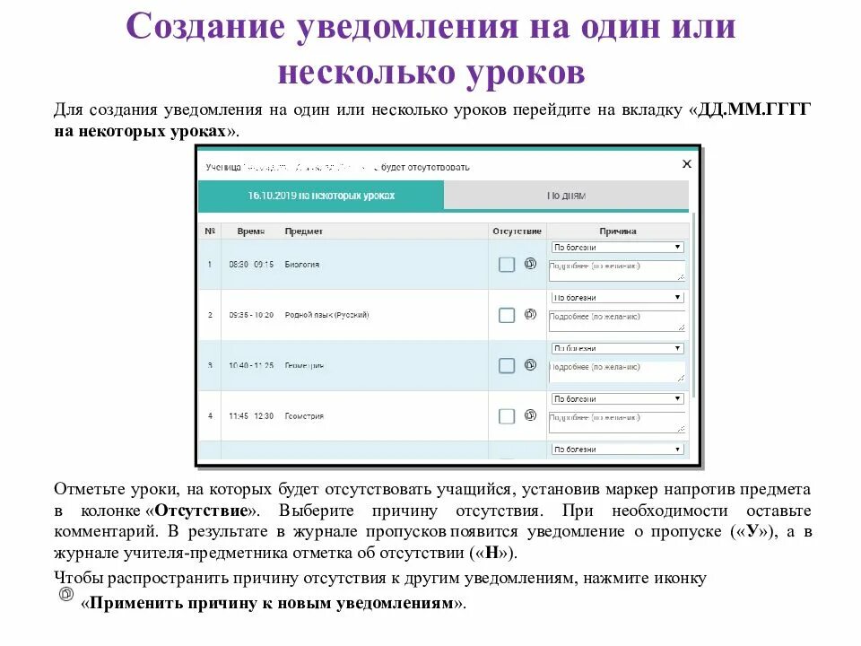
Task: Click the apply-reason icon beside the «Применить причину» caption
Action: 66,594
